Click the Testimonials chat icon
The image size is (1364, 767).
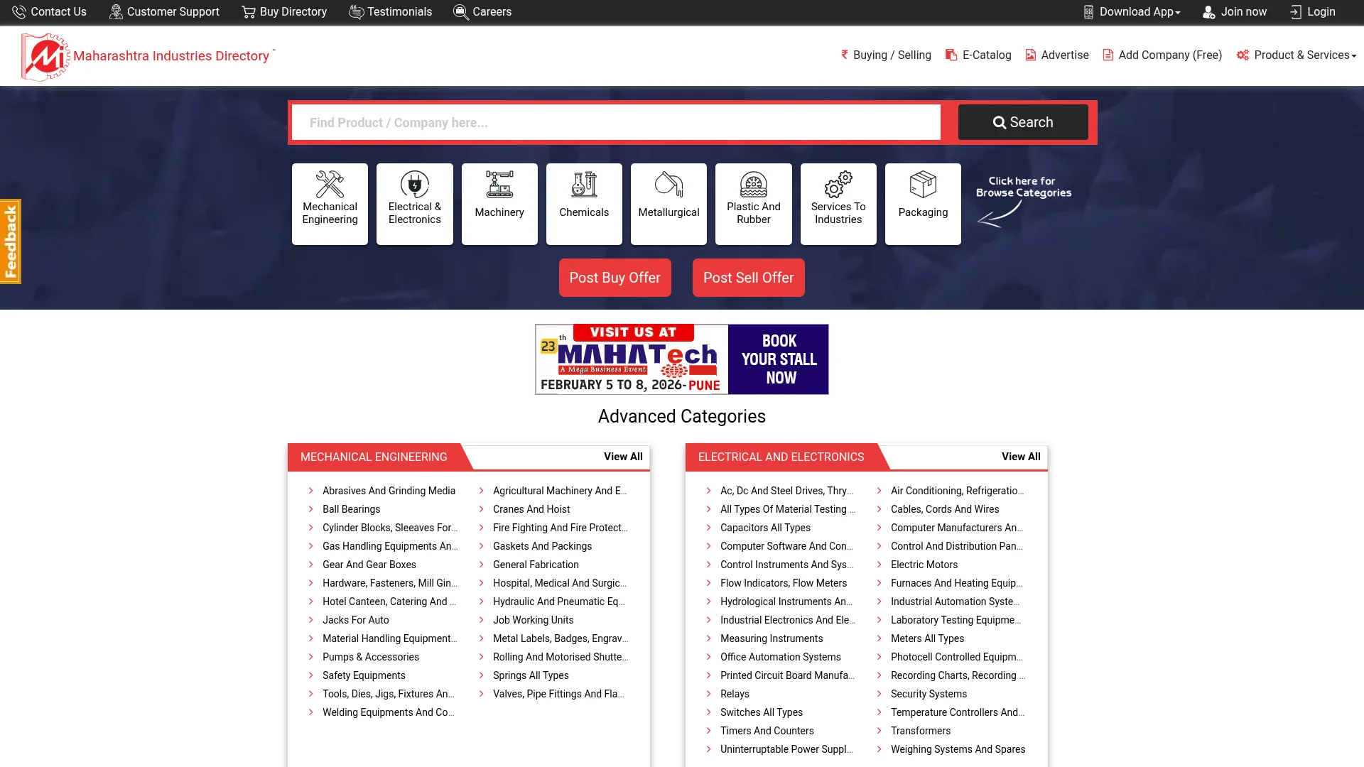pos(357,12)
